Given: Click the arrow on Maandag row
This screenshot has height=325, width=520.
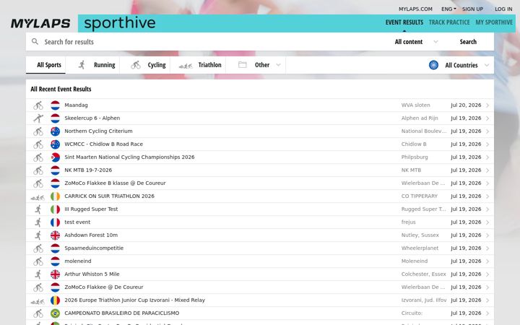Looking at the screenshot, I should (487, 105).
